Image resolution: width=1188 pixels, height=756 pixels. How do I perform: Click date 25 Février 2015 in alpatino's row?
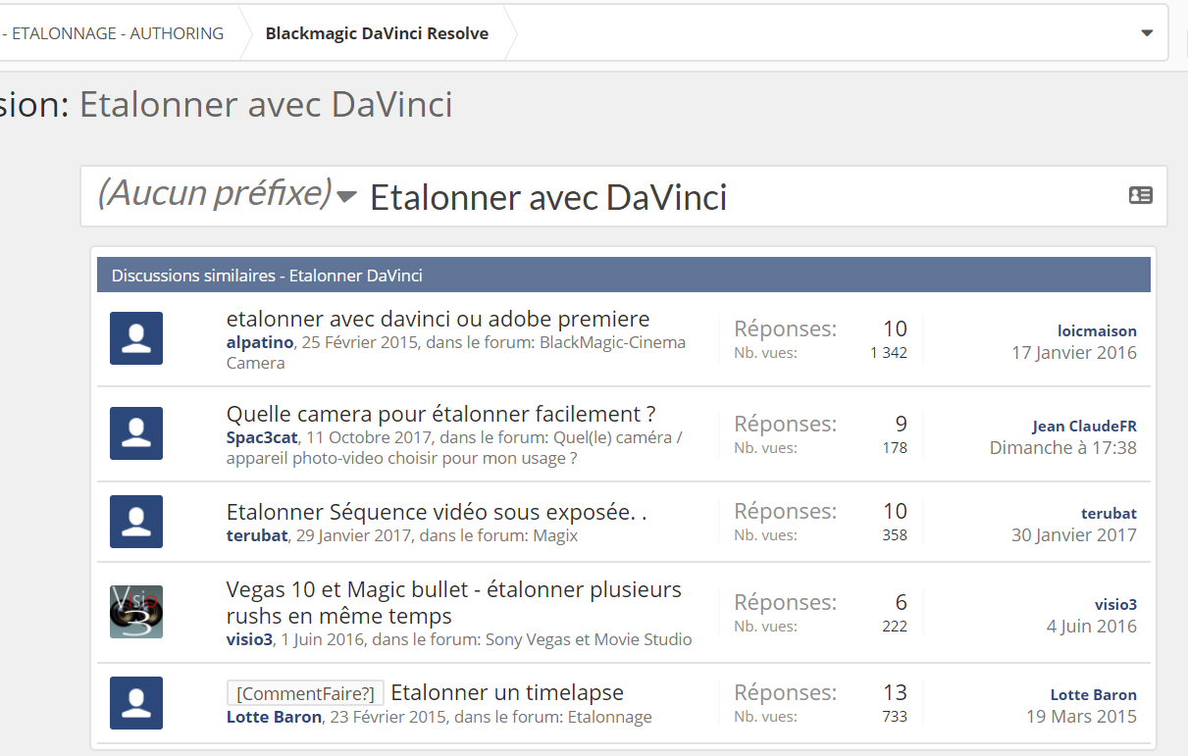click(359, 342)
